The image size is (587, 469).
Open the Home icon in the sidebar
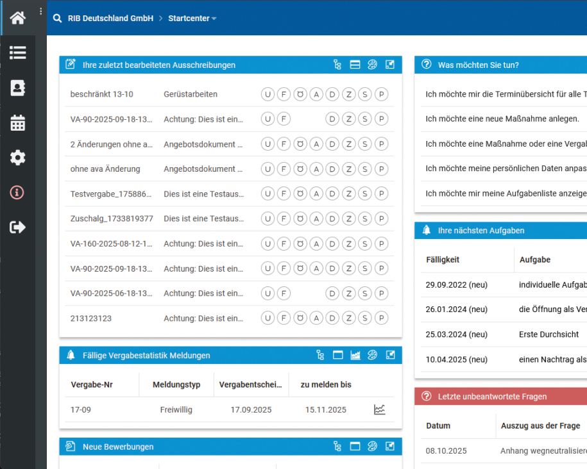pyautogui.click(x=18, y=18)
